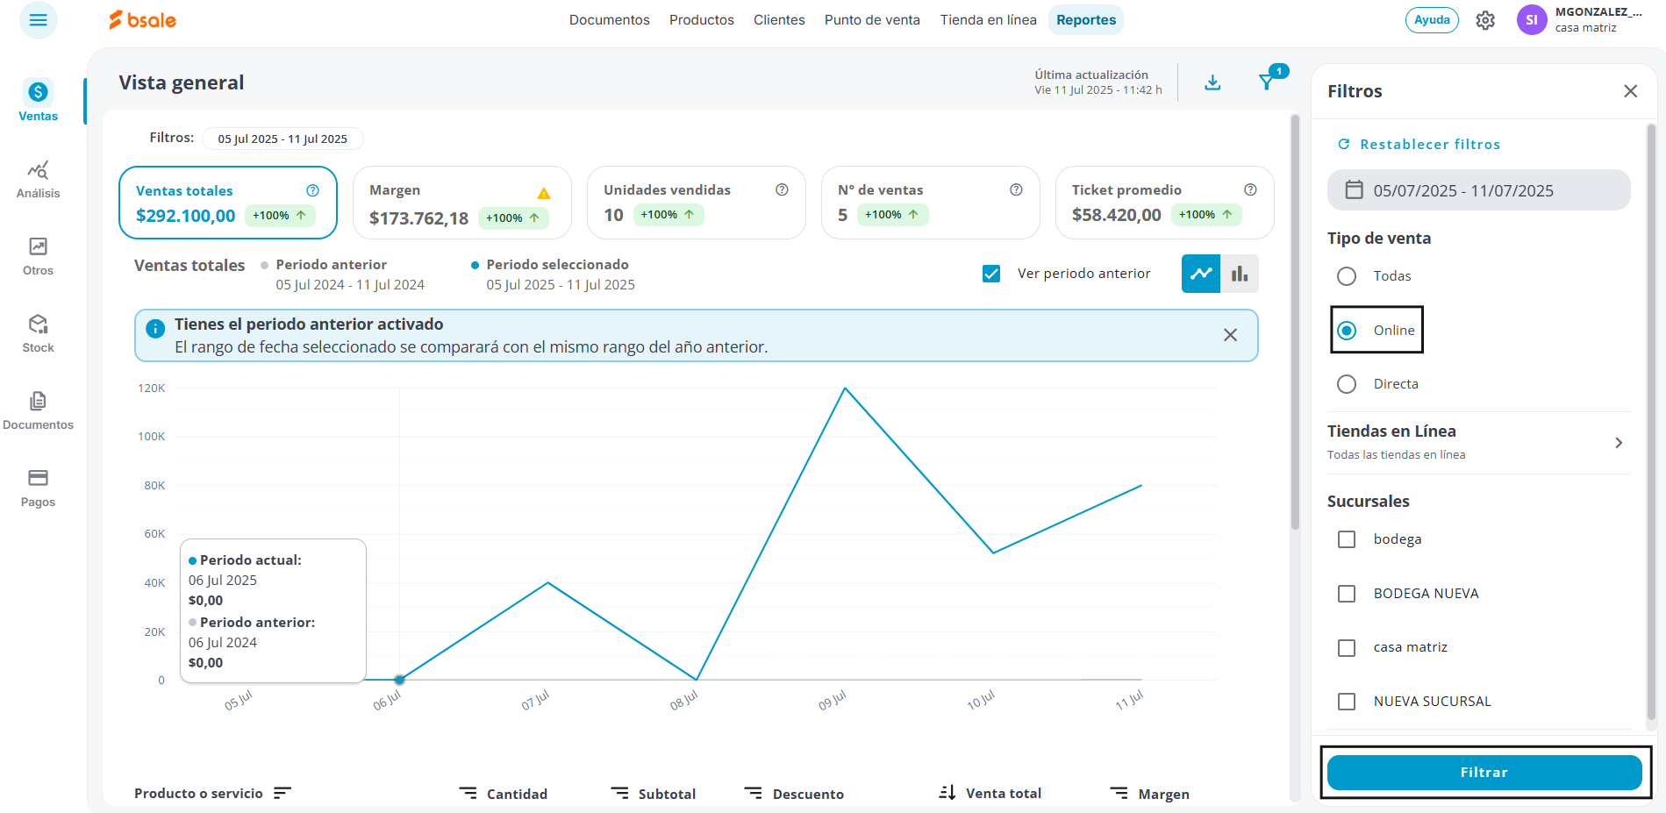
Task: Select the Ventas totales card
Action: [x=228, y=203]
